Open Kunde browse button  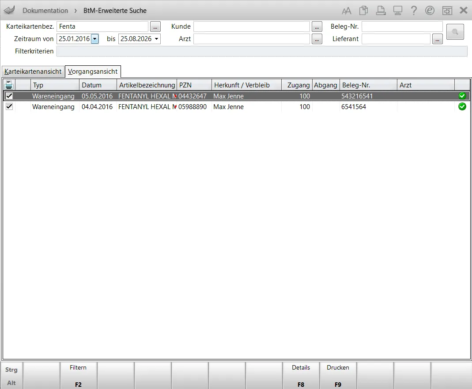coord(317,26)
